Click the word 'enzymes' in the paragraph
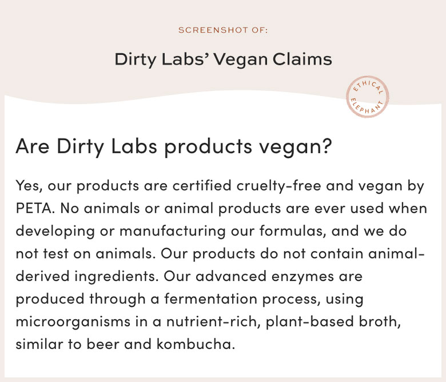 click(x=302, y=277)
